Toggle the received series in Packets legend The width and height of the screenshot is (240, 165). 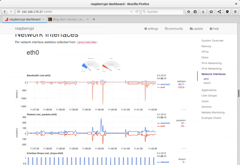click(x=165, y=123)
